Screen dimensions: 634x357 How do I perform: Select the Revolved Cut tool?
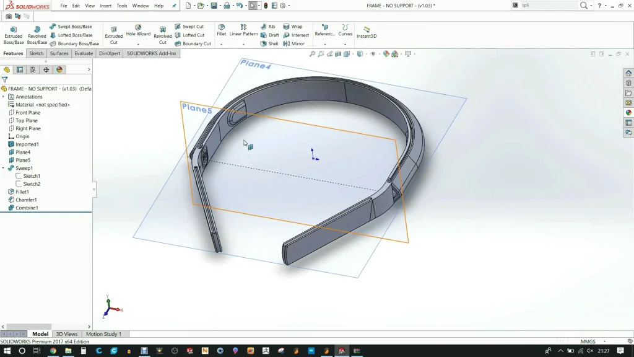point(163,35)
